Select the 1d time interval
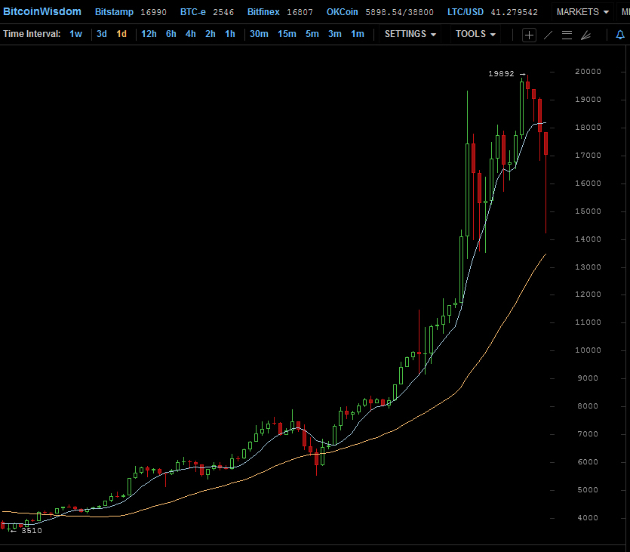 (121, 34)
